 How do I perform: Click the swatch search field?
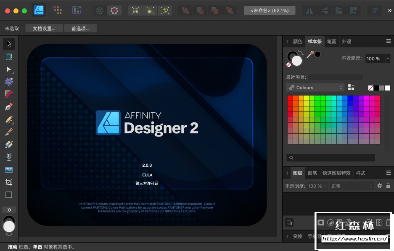tap(330, 158)
